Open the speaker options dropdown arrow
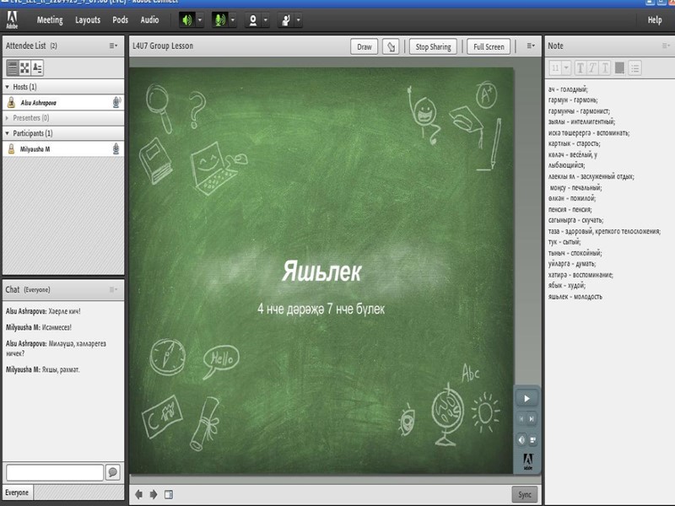 pos(200,19)
